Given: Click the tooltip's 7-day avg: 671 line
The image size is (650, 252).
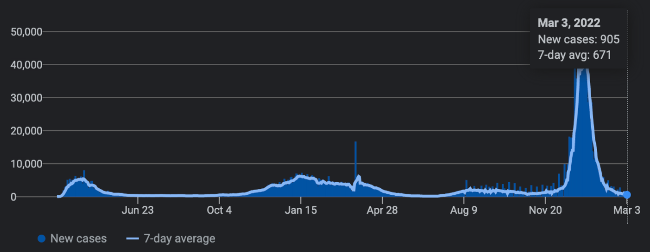Looking at the screenshot, I should coord(574,55).
